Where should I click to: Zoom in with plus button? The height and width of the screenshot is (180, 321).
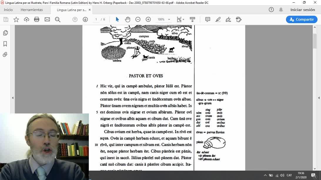[x=148, y=19]
